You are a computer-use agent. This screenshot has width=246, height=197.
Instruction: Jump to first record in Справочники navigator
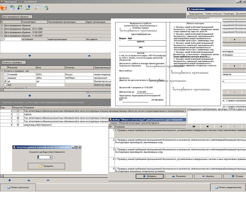194,126
